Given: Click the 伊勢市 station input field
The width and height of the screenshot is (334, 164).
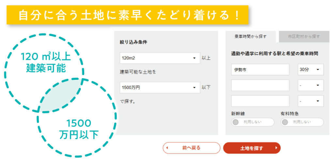Looking at the screenshot, I should point(260,70).
